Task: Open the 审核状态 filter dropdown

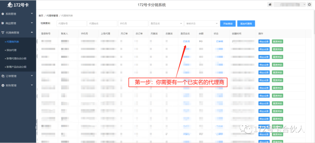Action: click(x=202, y=23)
